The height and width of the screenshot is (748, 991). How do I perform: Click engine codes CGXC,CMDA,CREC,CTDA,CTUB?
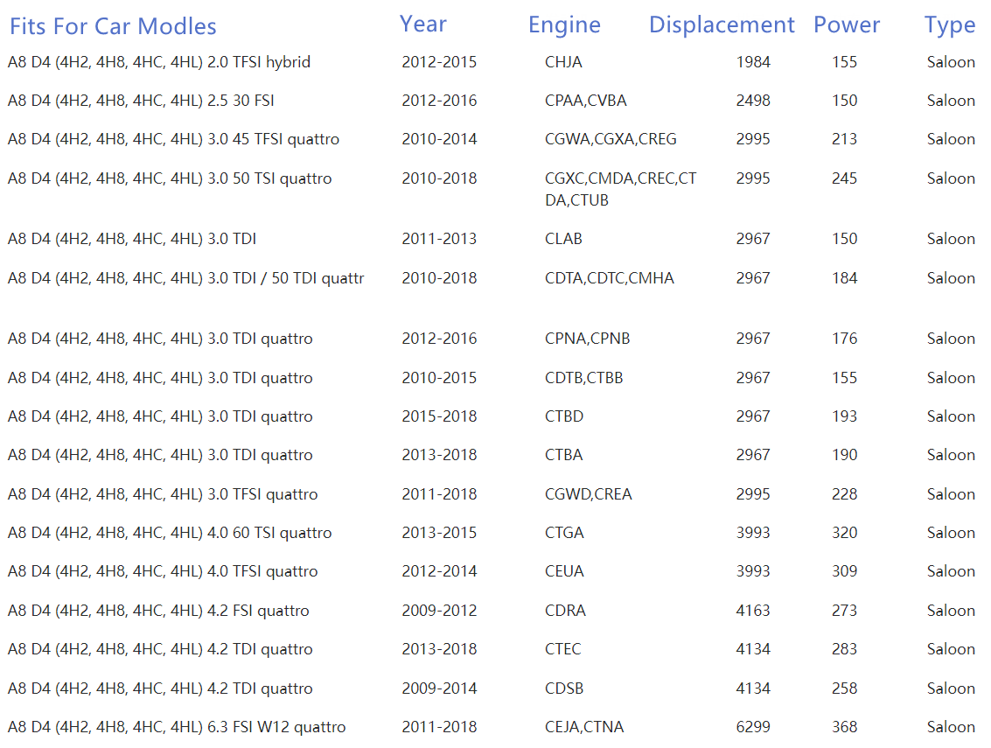[x=621, y=189]
